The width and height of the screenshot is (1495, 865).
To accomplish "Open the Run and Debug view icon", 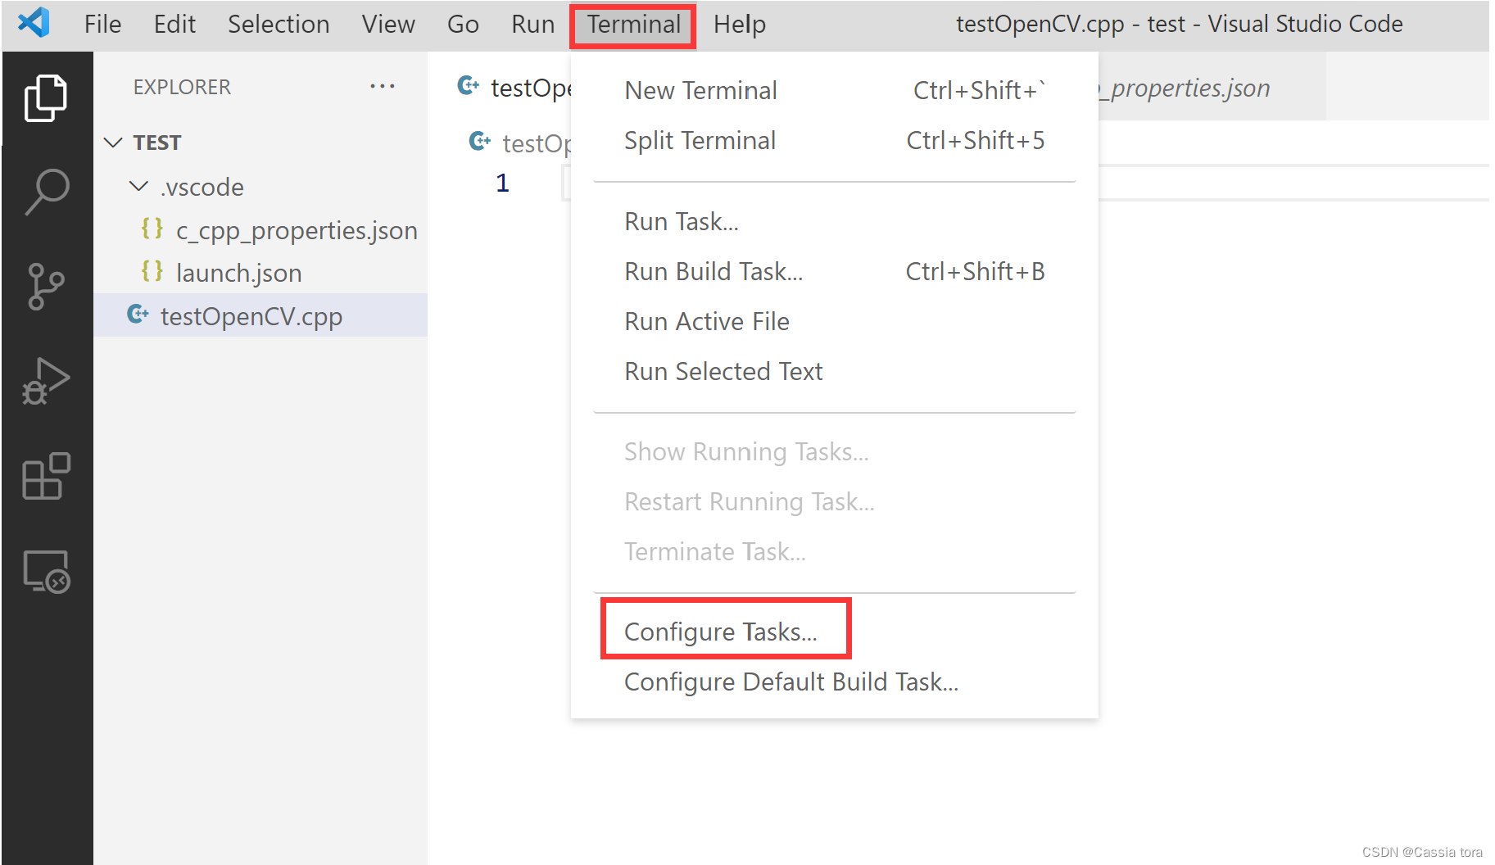I will click(x=47, y=381).
